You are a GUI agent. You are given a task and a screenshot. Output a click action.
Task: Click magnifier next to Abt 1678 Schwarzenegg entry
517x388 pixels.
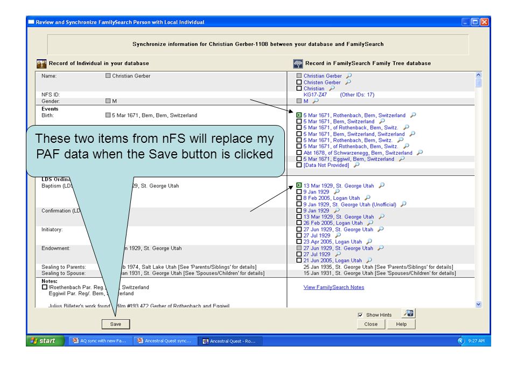click(x=420, y=153)
